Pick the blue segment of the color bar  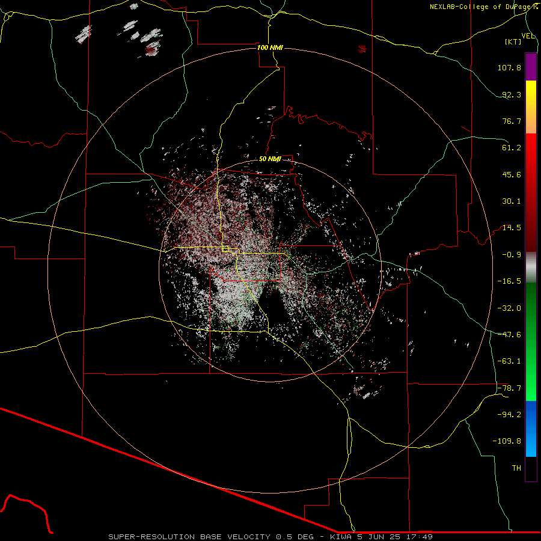pyautogui.click(x=531, y=429)
